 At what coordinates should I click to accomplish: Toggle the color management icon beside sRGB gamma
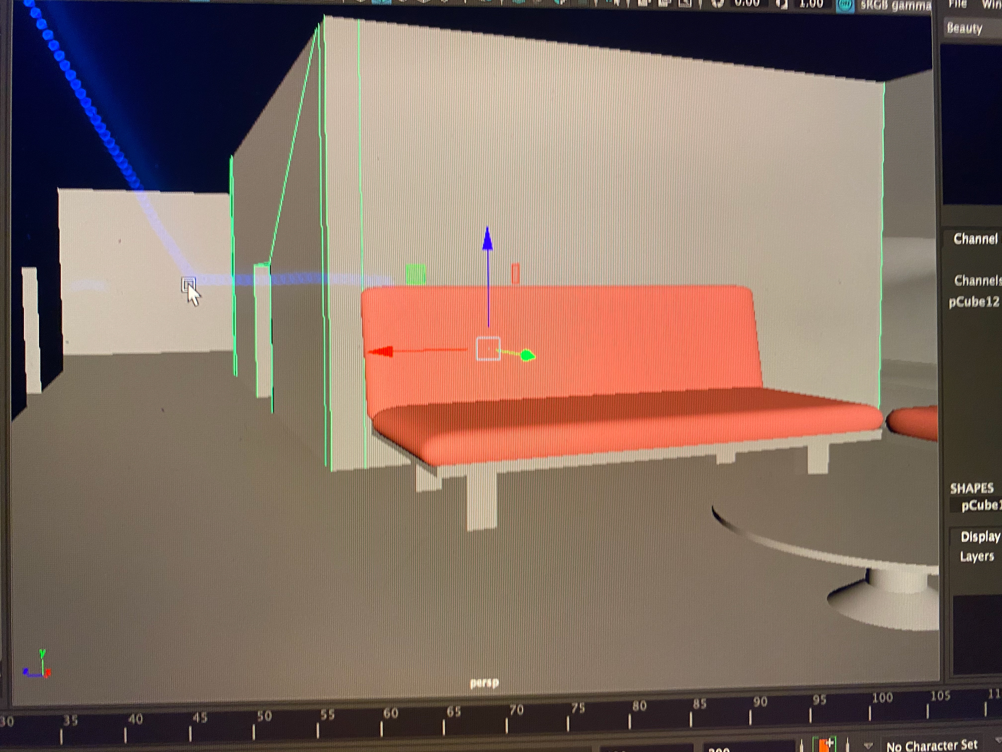(x=845, y=6)
